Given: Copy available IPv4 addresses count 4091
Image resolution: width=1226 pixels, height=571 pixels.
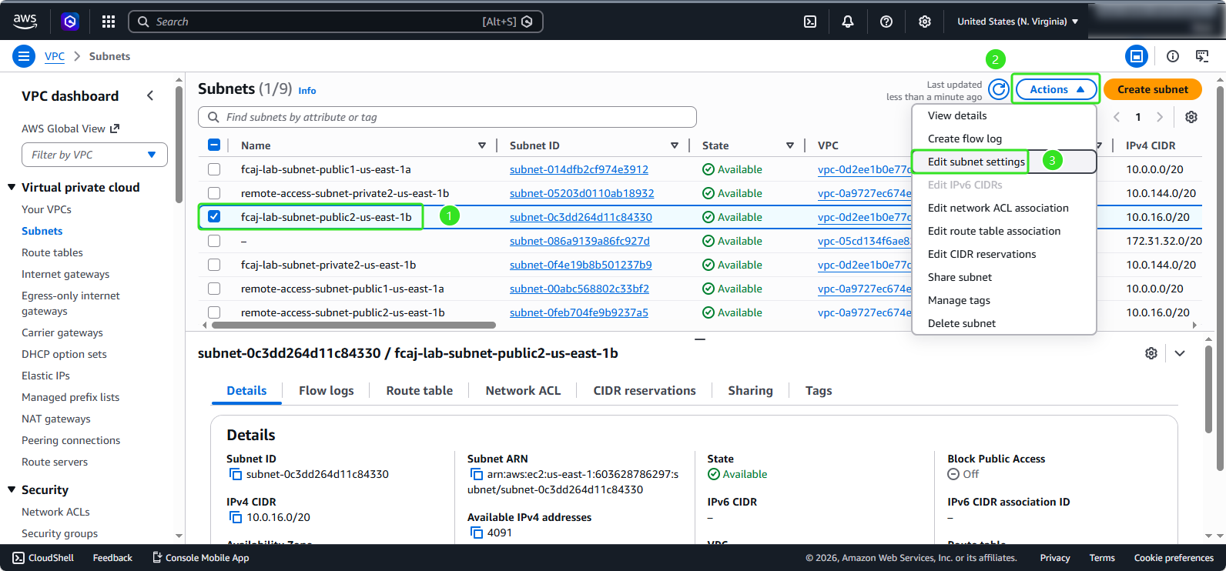Looking at the screenshot, I should pos(477,533).
